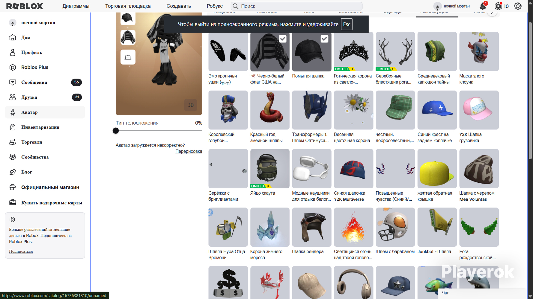Click the Roblox logo

(25, 6)
